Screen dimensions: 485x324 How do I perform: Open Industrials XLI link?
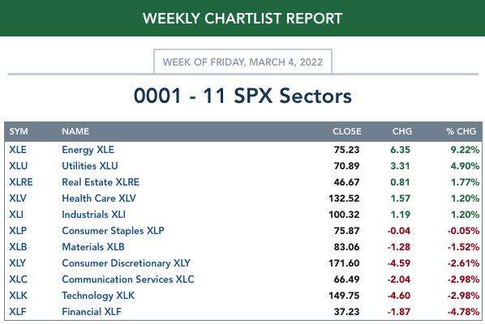point(93,215)
